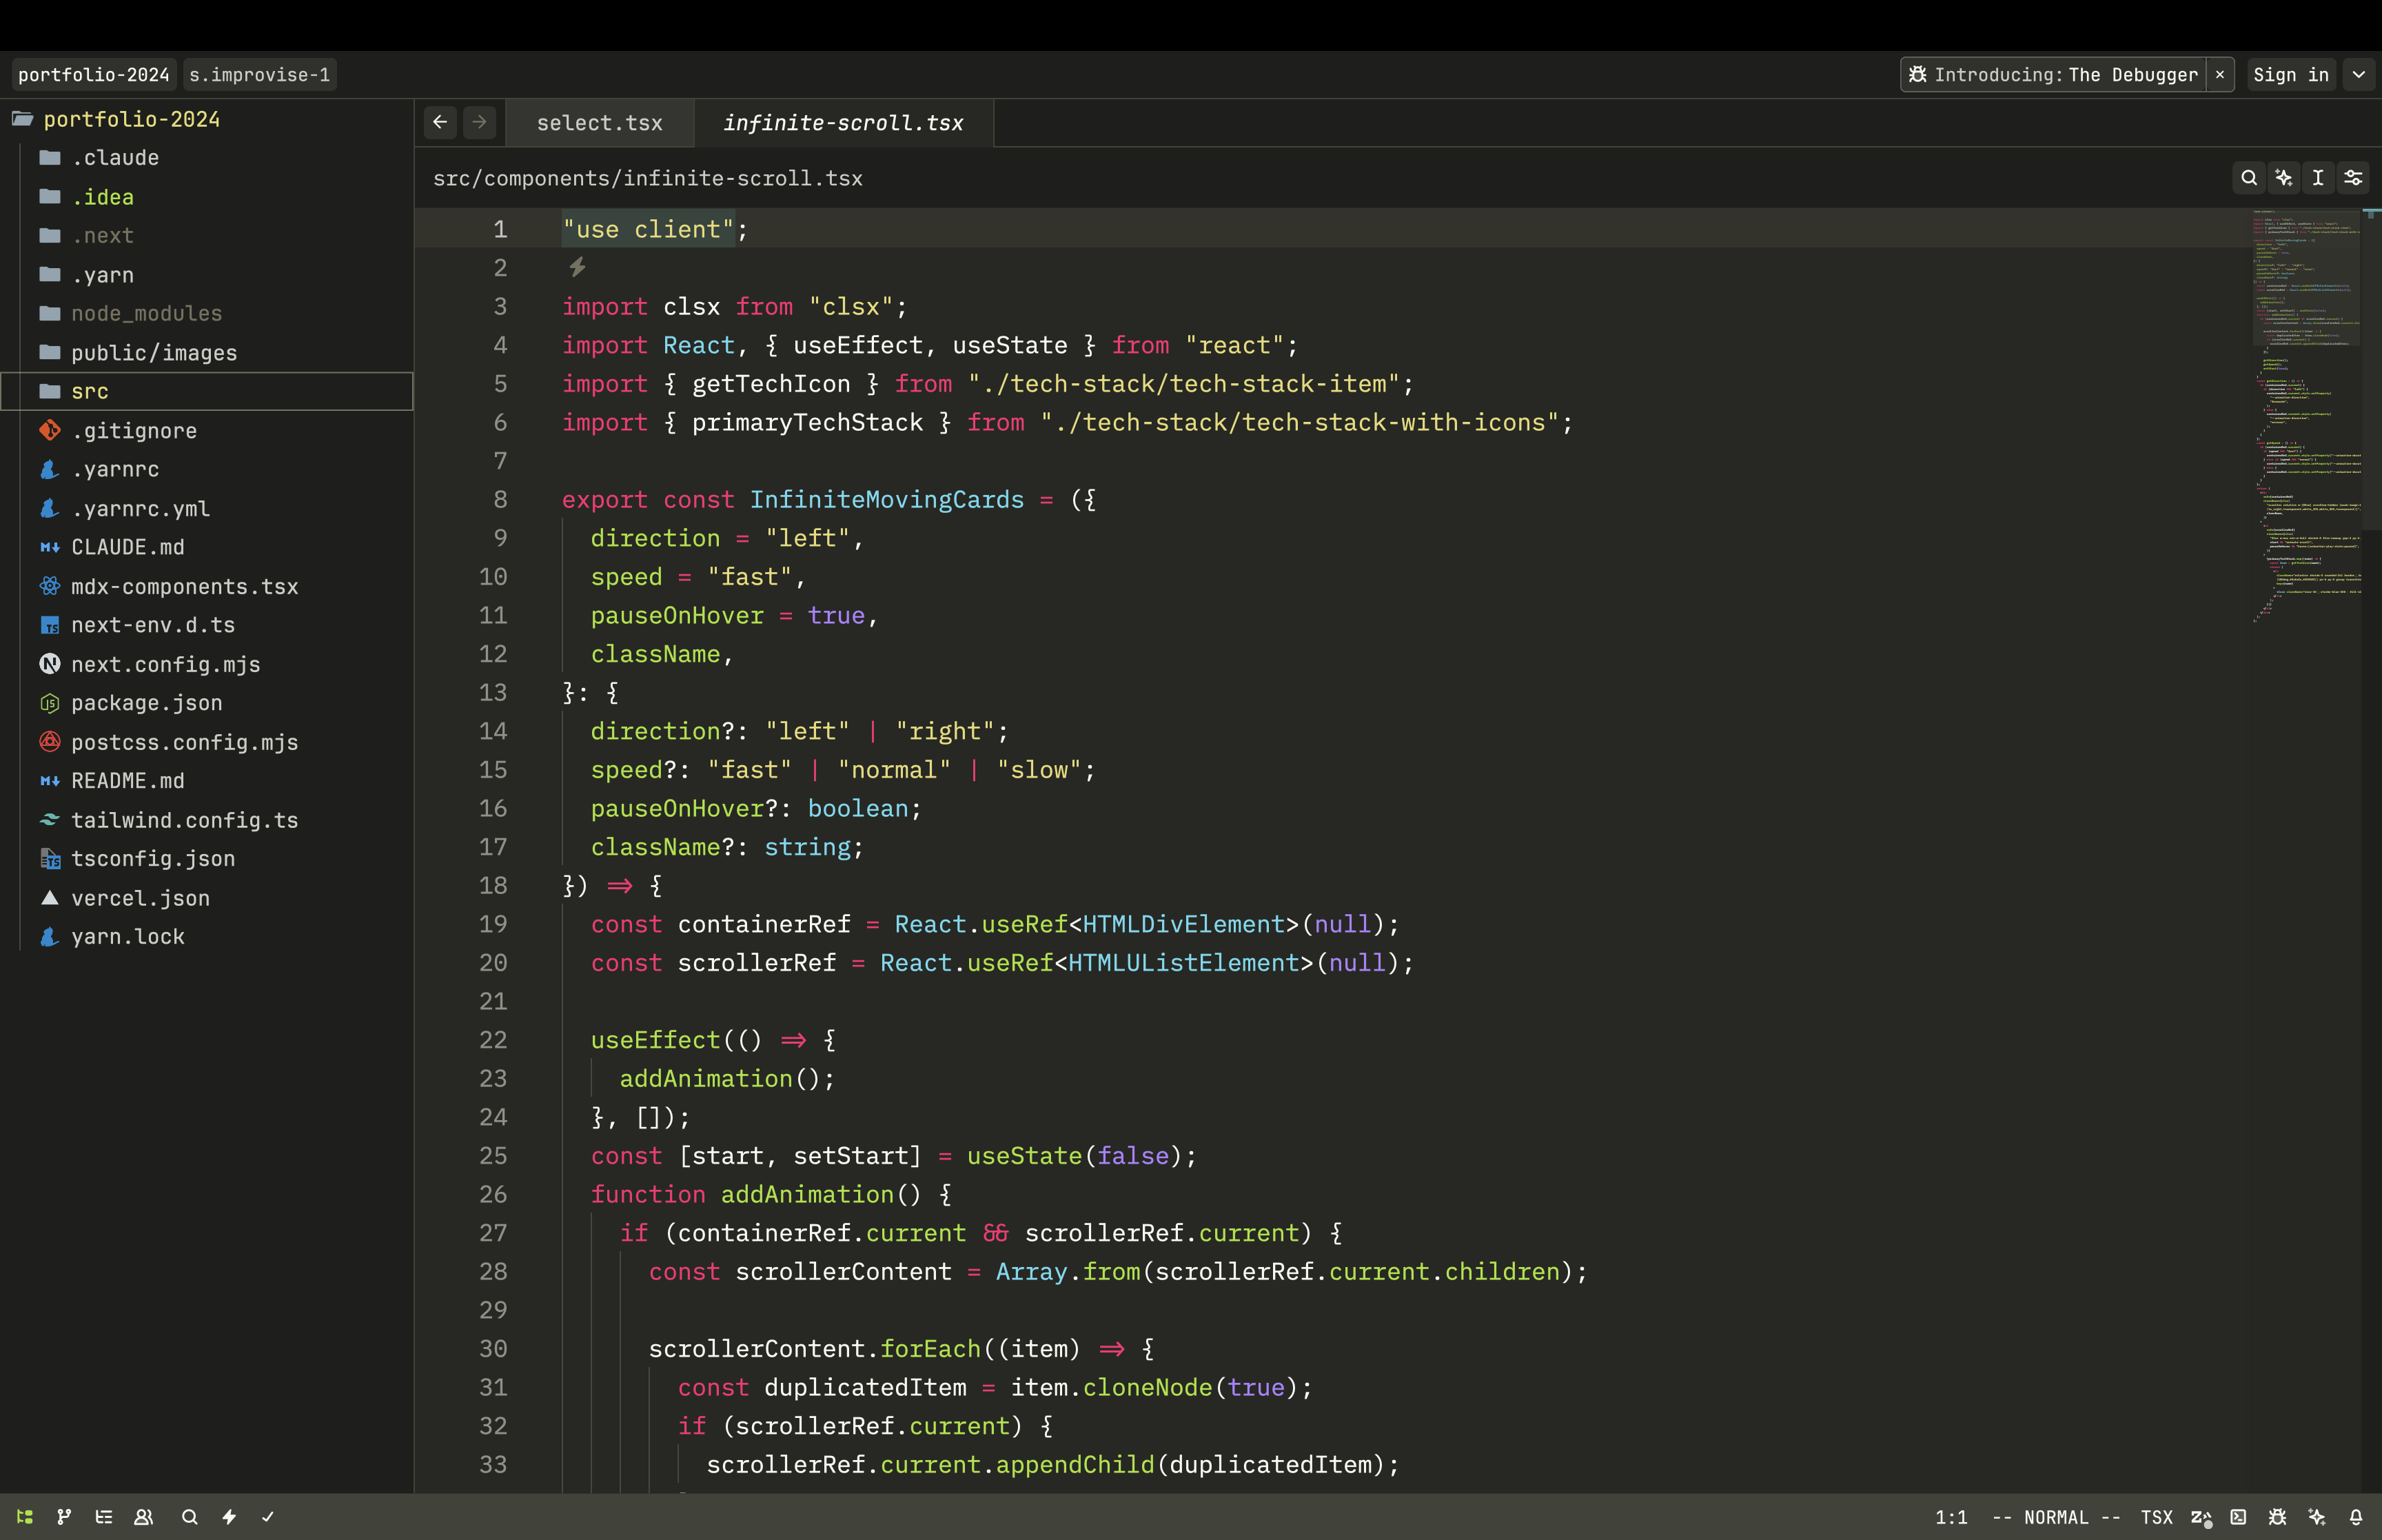Select the infinite-scroll.tsx tab
The height and width of the screenshot is (1540, 2382).
pyautogui.click(x=844, y=123)
